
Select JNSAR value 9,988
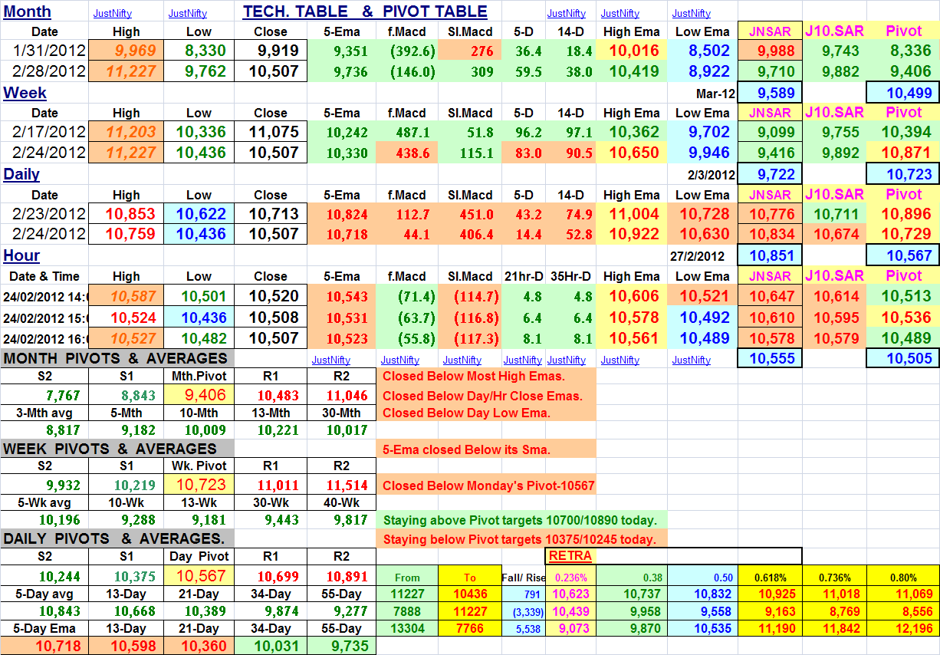click(x=770, y=51)
